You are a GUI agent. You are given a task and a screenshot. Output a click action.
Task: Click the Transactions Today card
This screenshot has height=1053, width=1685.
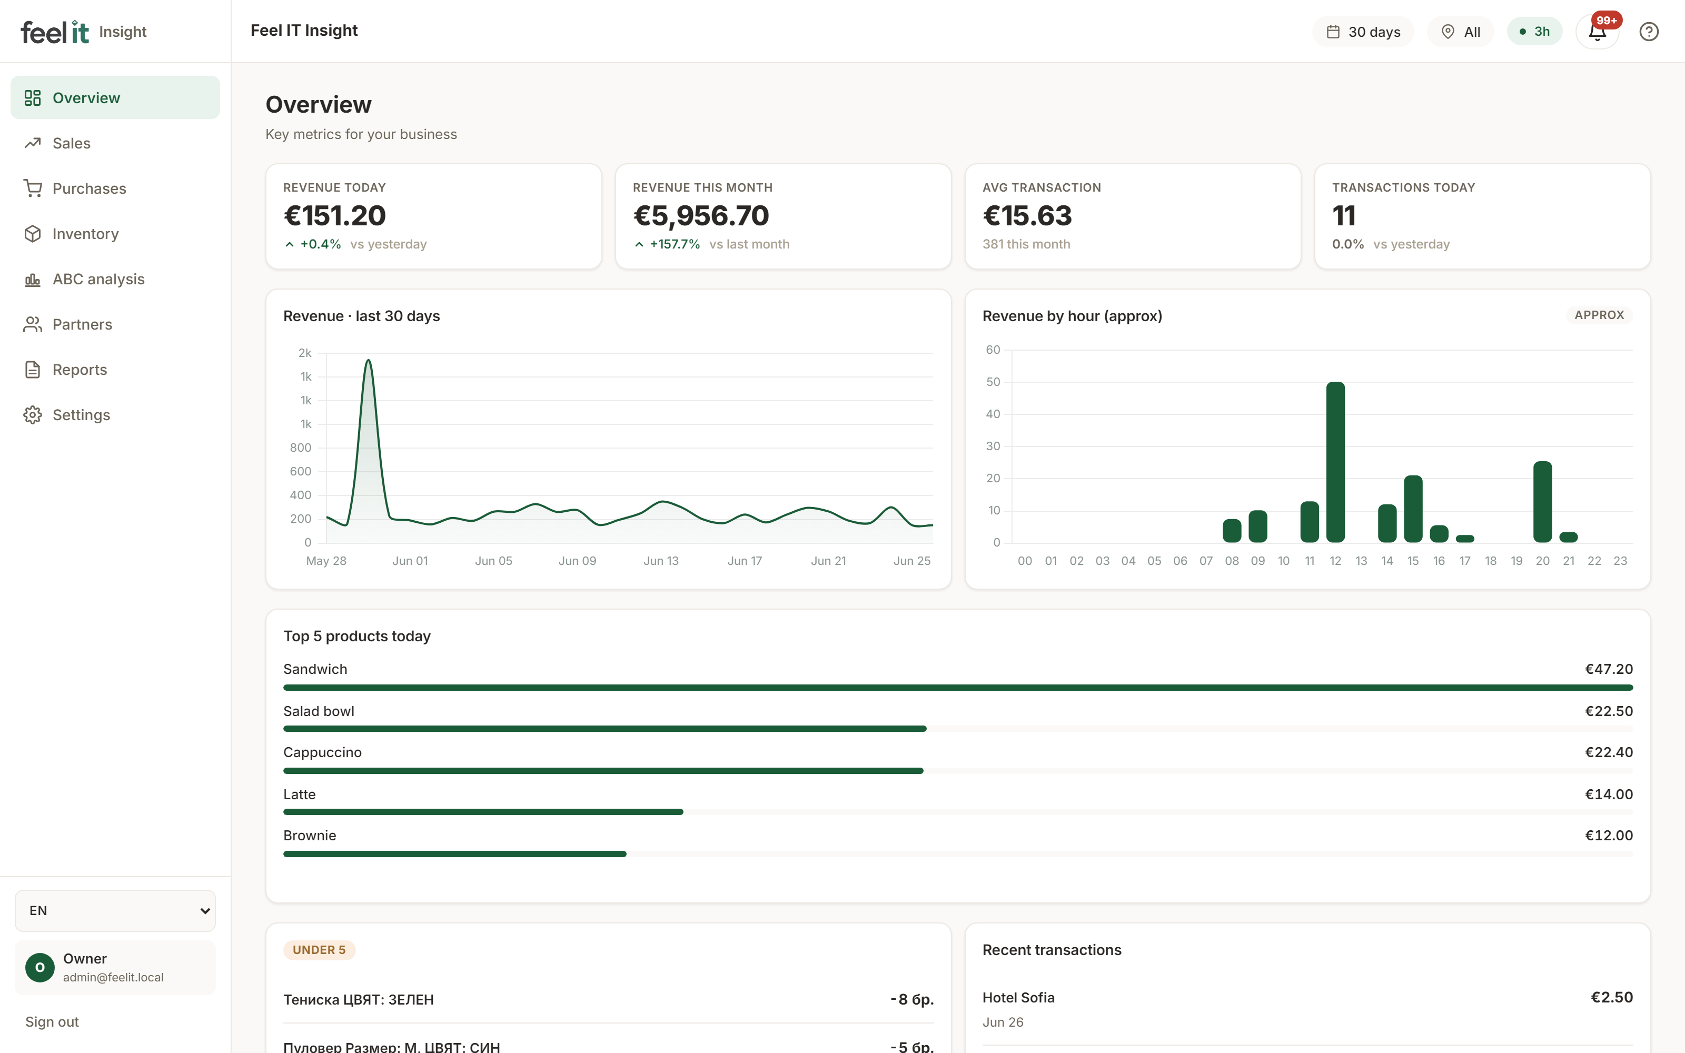click(1482, 216)
